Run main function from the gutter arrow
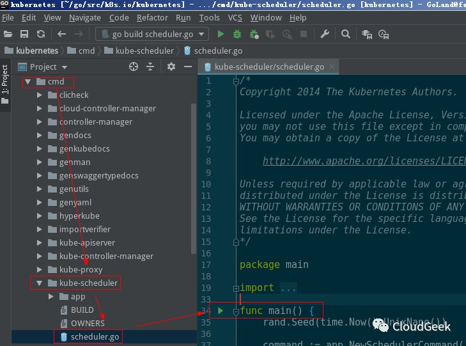Image resolution: width=466 pixels, height=346 pixels. pos(221,311)
